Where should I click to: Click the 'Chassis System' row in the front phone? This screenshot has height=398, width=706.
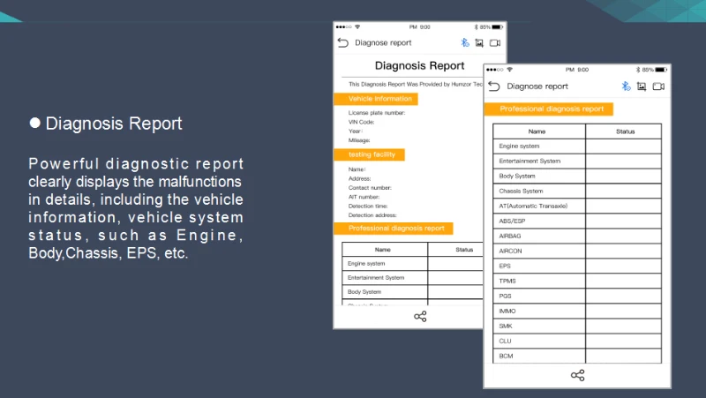tap(577, 191)
